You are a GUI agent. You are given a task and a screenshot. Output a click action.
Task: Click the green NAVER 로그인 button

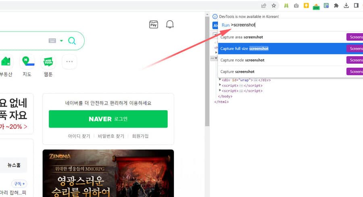[108, 119]
